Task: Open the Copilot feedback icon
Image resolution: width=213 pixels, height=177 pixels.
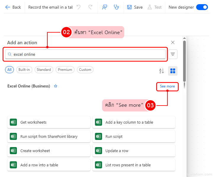Action: (x=104, y=7)
